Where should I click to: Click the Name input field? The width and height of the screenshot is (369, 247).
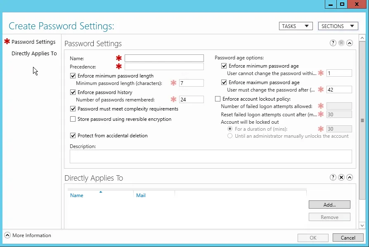tap(164, 58)
